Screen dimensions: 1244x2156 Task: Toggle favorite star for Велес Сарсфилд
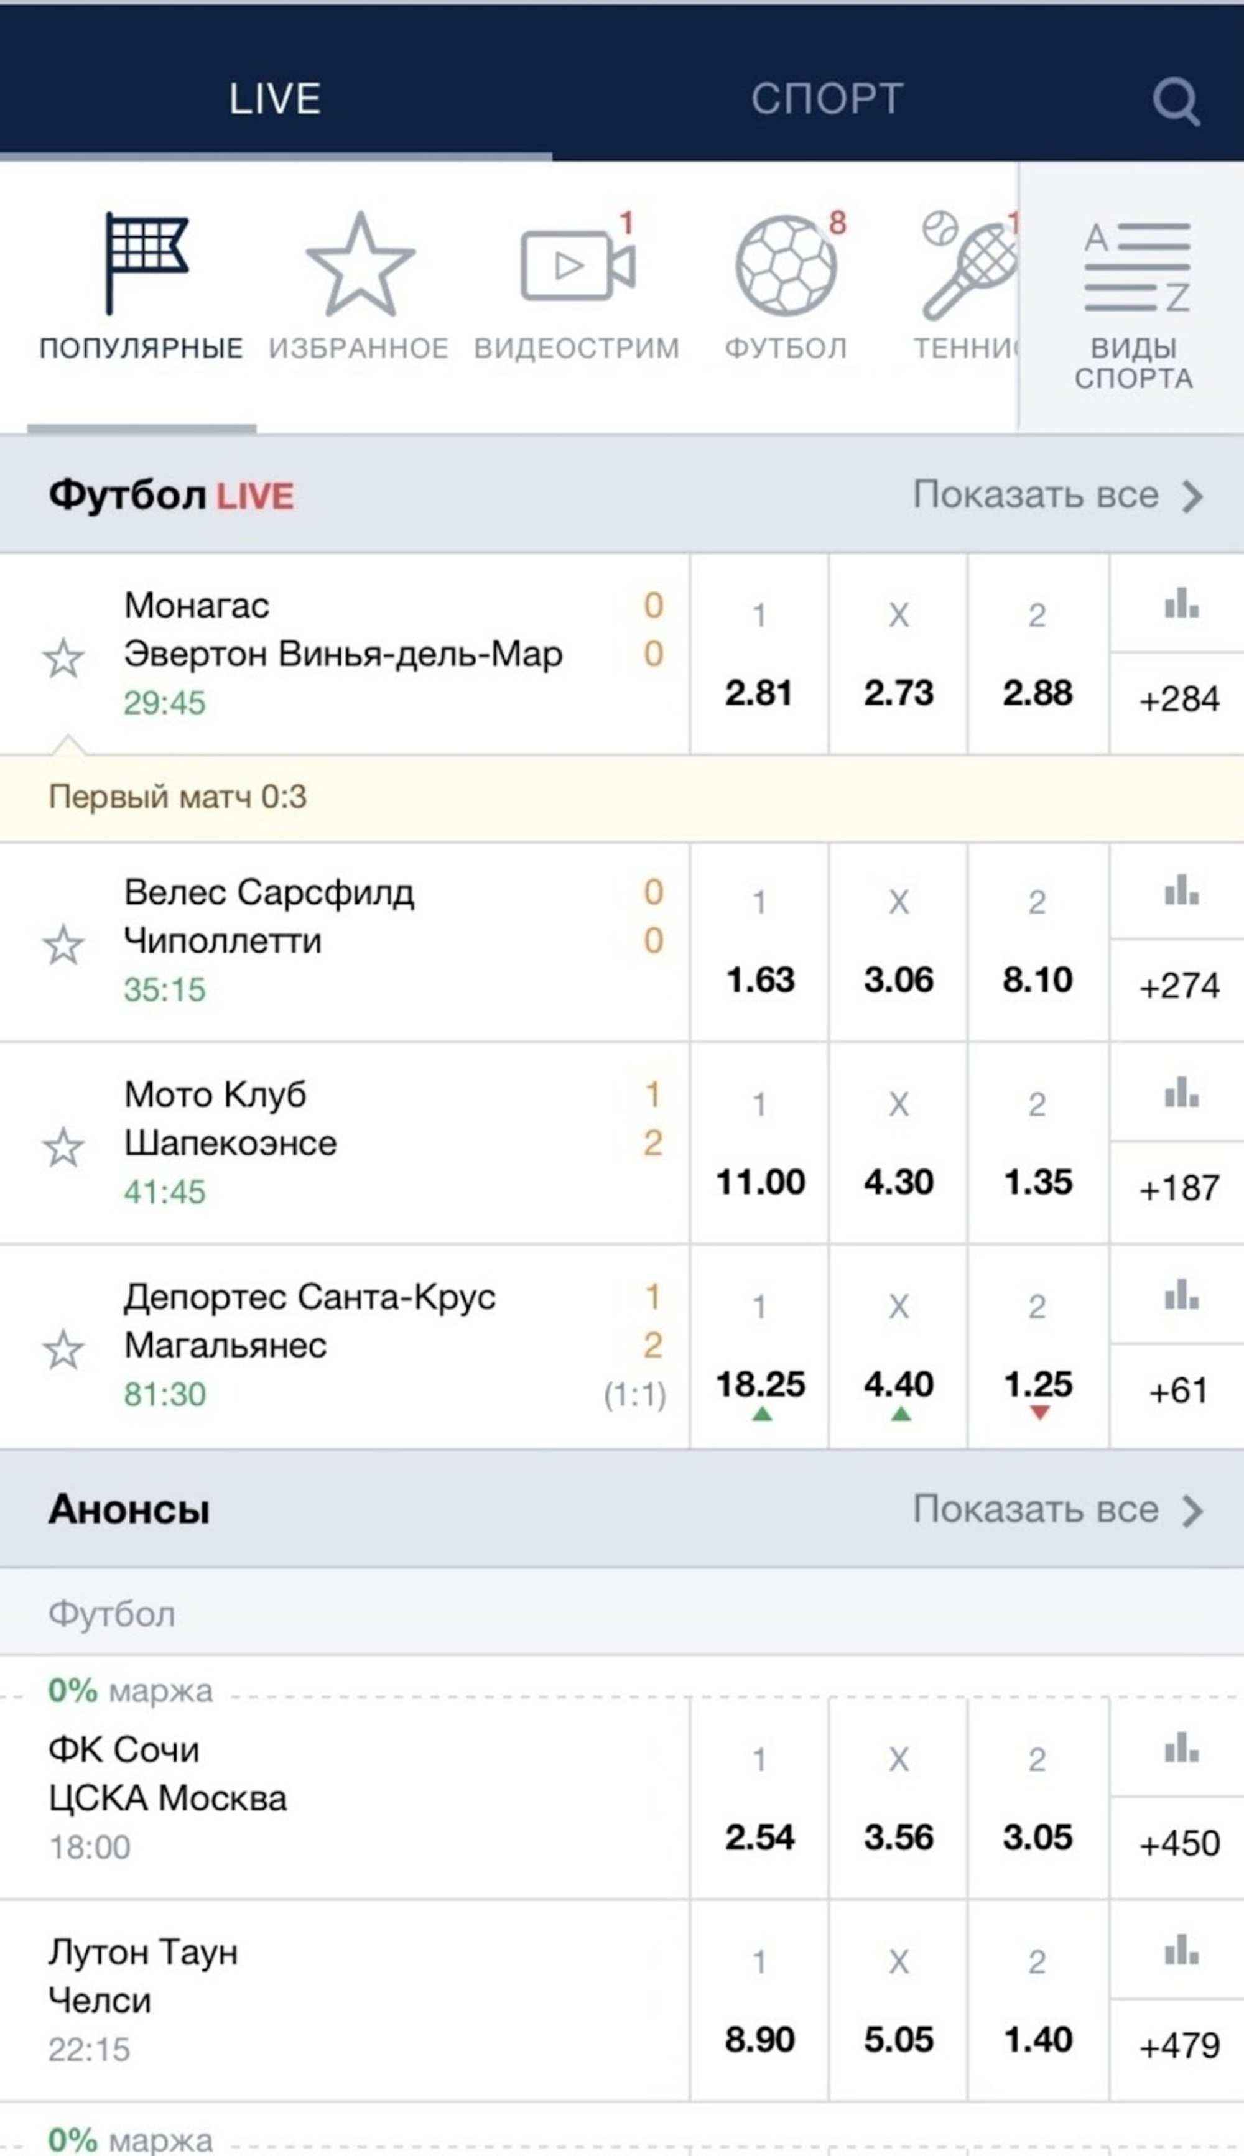point(63,946)
